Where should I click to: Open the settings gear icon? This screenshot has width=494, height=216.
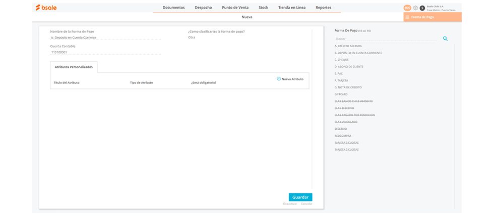pyautogui.click(x=415, y=8)
